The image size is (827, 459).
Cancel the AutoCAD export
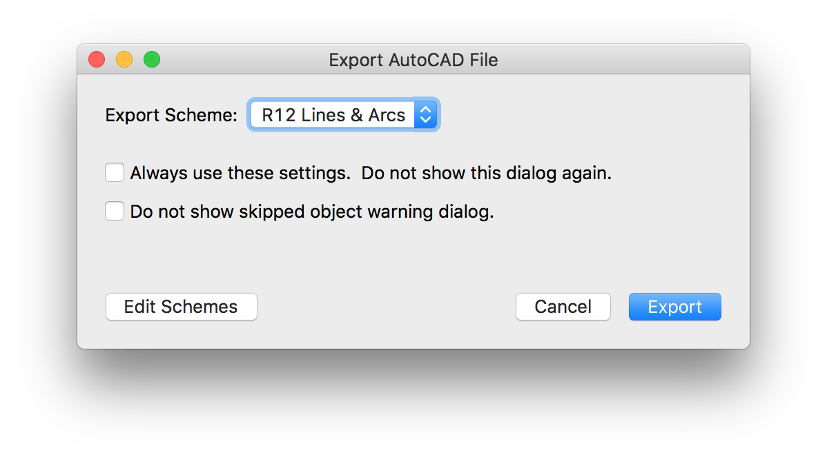click(x=563, y=307)
